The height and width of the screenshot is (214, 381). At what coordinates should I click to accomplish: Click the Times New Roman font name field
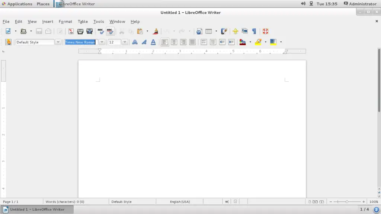click(x=81, y=42)
